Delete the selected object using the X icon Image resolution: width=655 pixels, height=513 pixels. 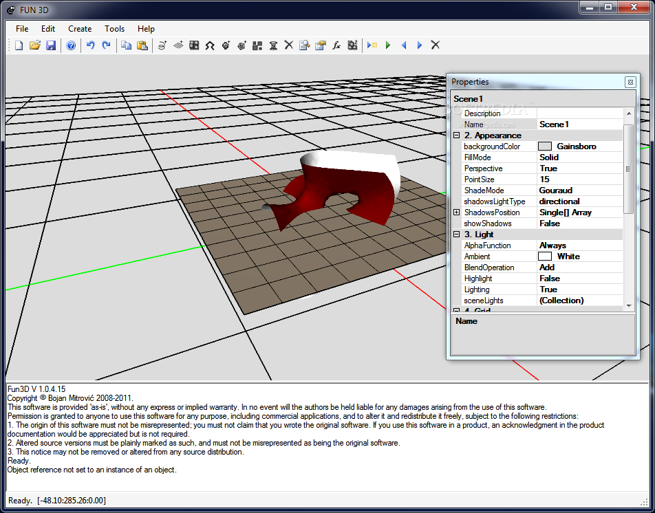coord(289,45)
